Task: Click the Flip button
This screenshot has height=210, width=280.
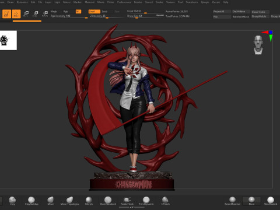Action: 222,17
